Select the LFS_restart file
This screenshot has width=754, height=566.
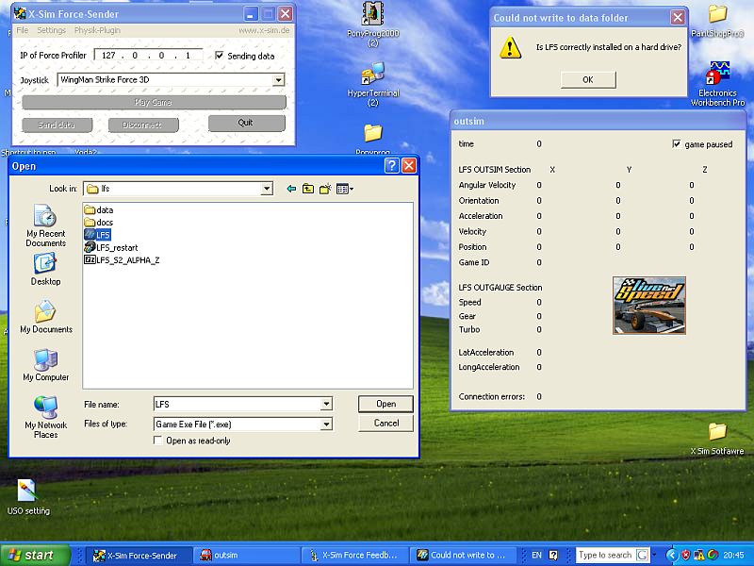point(111,247)
